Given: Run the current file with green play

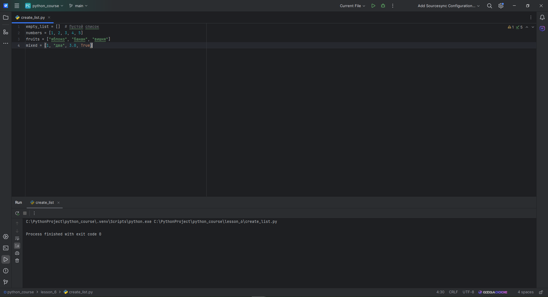Looking at the screenshot, I should pos(373,6).
